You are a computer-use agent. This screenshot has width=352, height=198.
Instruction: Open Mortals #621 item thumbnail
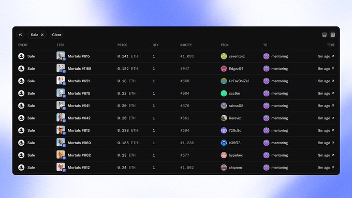(61, 81)
